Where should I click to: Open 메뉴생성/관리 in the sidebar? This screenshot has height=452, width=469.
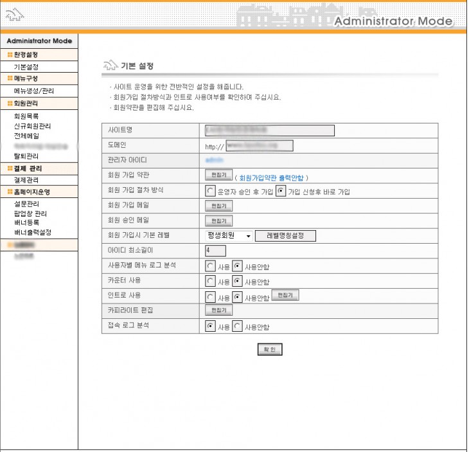coord(34,91)
